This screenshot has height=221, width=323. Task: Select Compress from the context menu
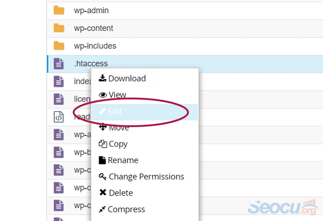coord(126,209)
